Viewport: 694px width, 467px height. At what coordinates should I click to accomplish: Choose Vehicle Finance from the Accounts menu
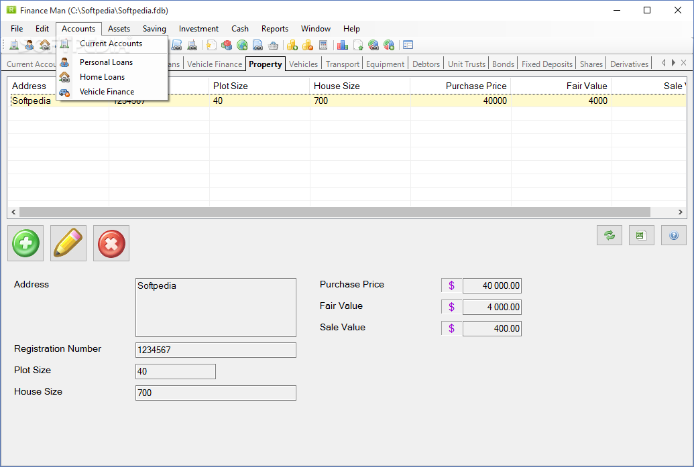coord(112,92)
